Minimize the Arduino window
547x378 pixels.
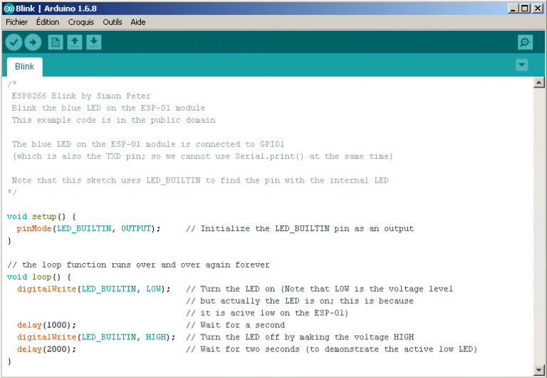tap(513, 8)
